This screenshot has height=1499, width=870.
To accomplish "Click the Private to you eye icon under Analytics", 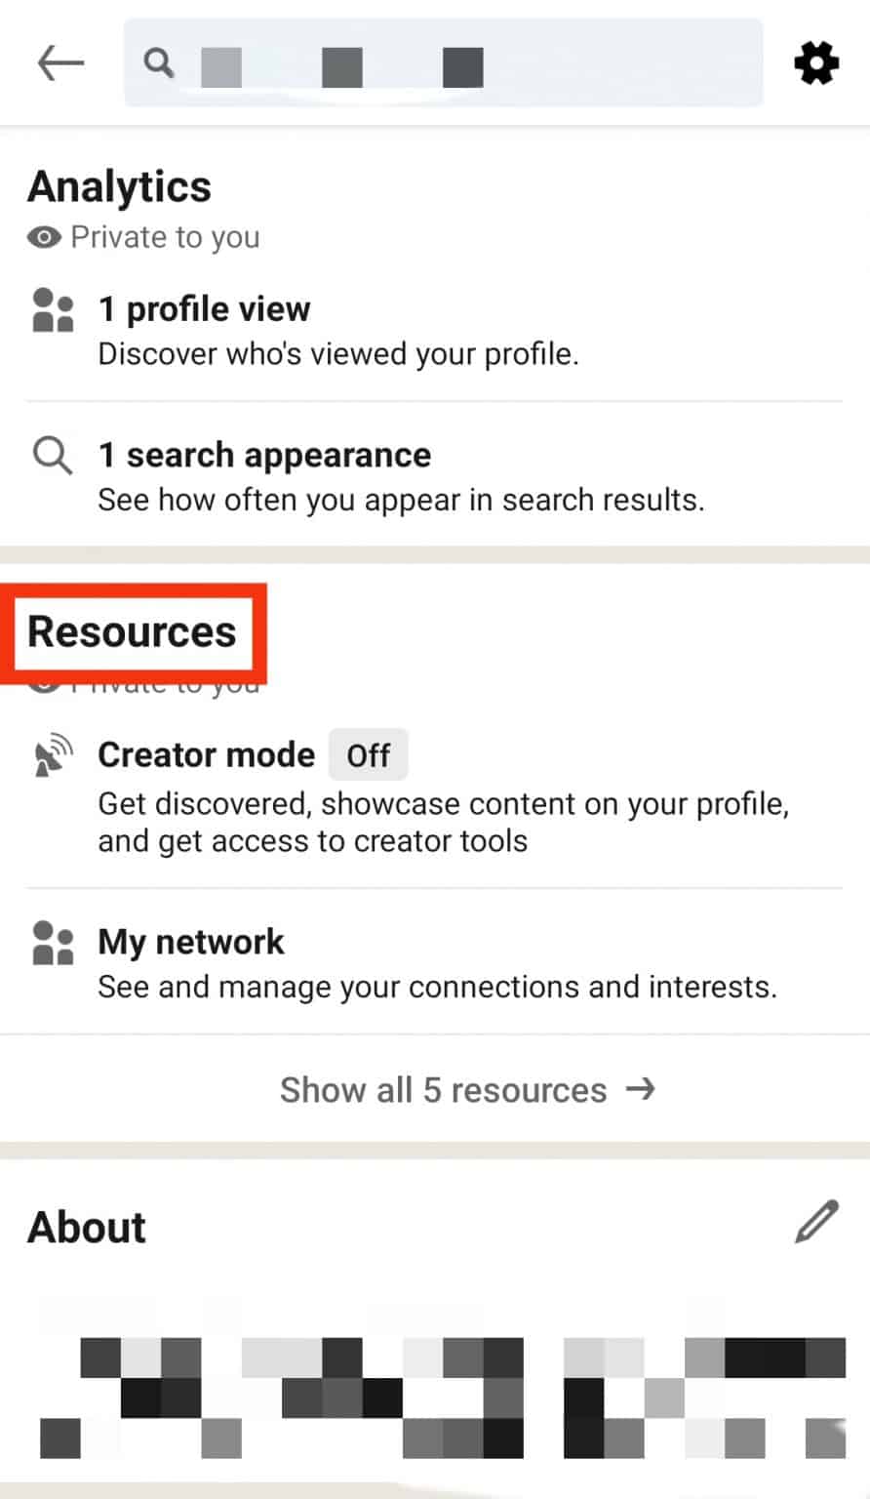I will click(41, 236).
